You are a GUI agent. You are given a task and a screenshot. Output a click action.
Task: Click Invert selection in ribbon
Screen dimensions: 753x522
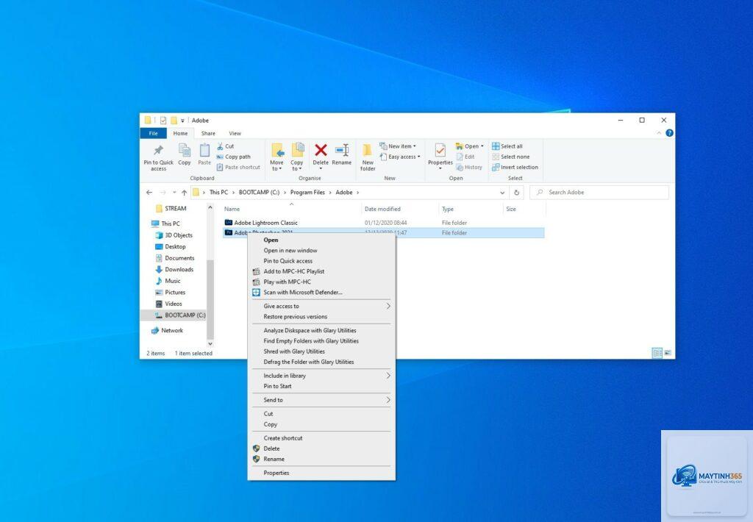(515, 167)
